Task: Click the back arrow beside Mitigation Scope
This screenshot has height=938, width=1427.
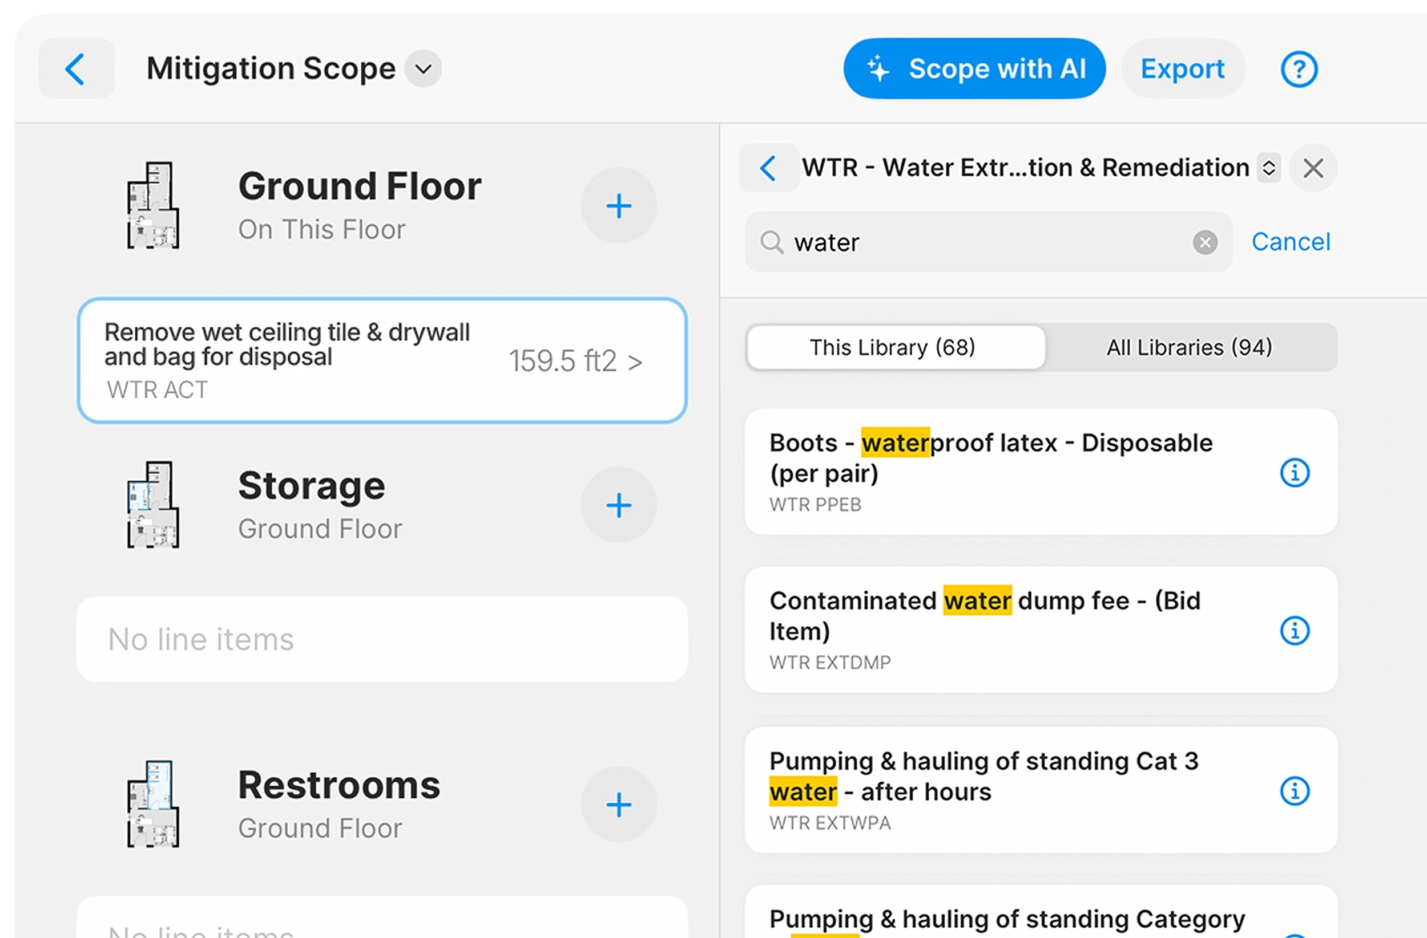Action: pos(76,69)
